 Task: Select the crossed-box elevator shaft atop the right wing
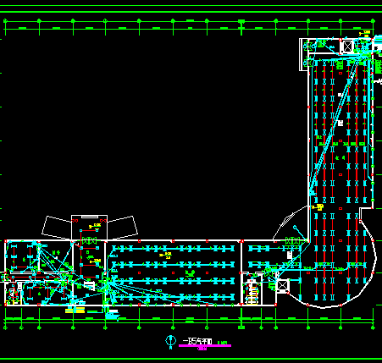[x=347, y=47]
